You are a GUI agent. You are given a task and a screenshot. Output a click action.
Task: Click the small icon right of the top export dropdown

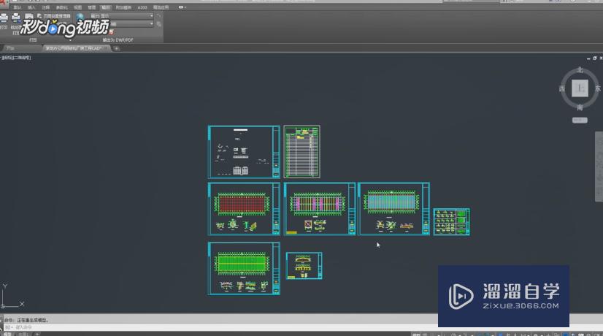click(x=159, y=16)
